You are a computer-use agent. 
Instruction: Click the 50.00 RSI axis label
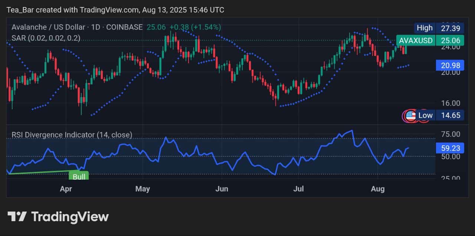point(450,156)
